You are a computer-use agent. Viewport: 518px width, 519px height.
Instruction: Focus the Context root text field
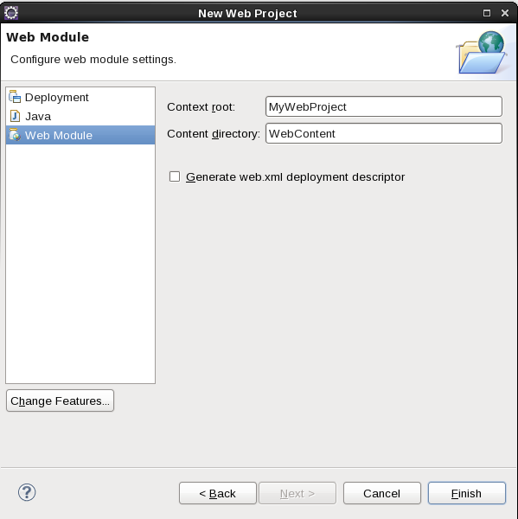tap(384, 106)
